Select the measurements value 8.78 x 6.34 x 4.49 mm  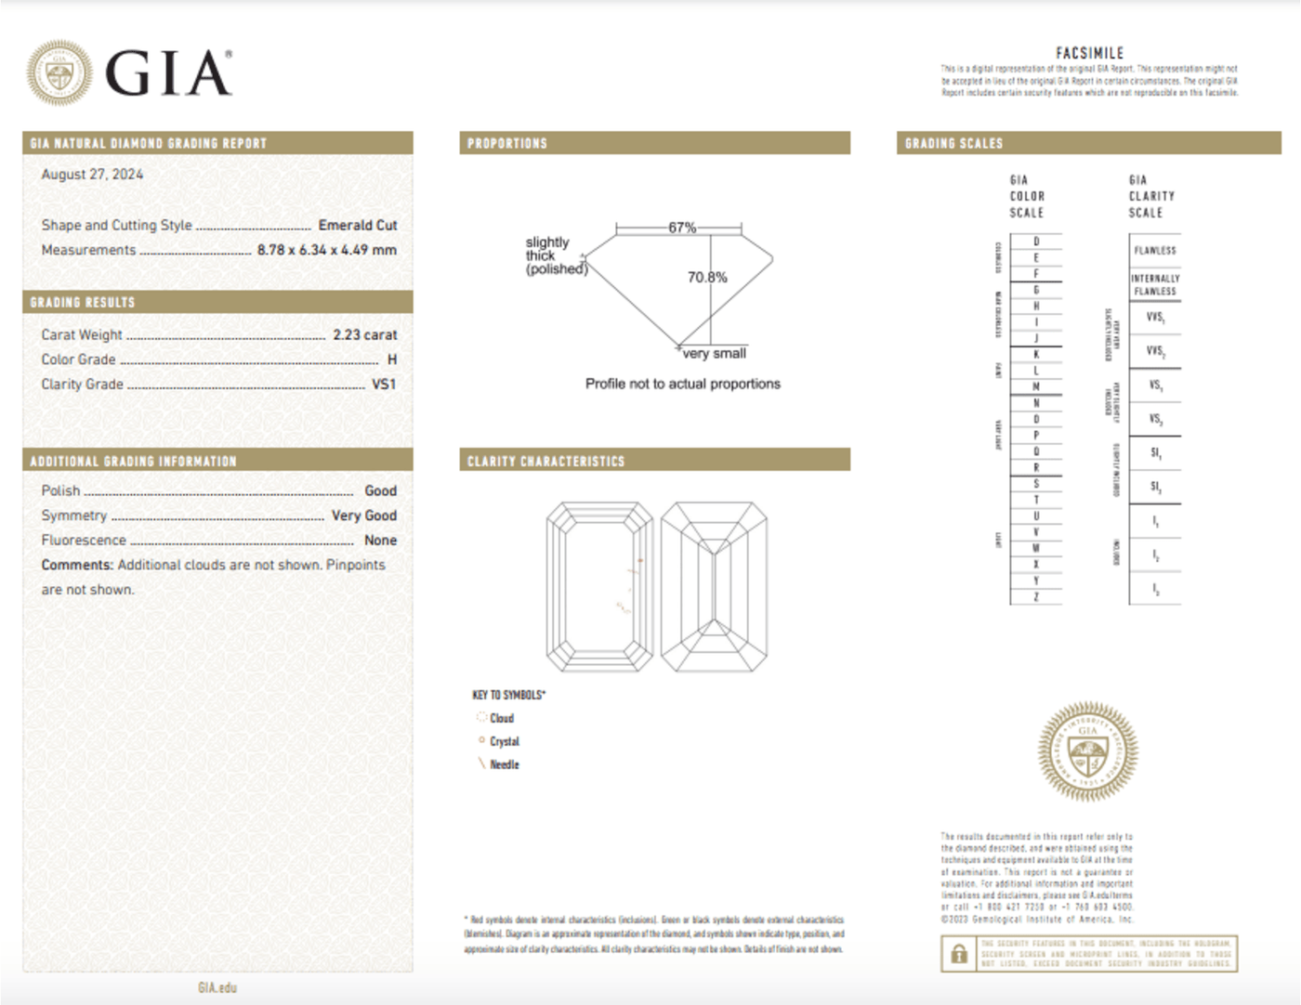click(327, 250)
